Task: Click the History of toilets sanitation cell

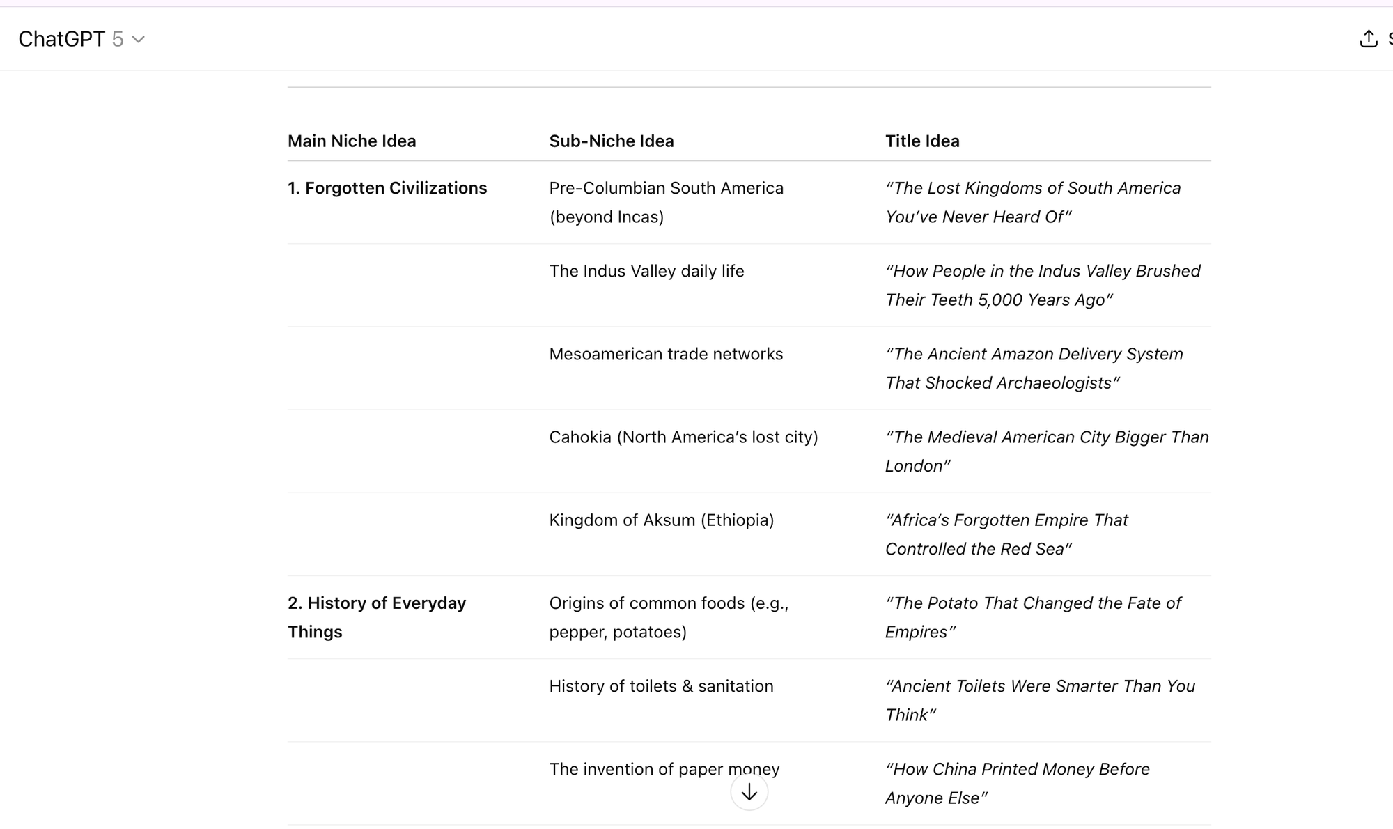Action: (x=660, y=686)
